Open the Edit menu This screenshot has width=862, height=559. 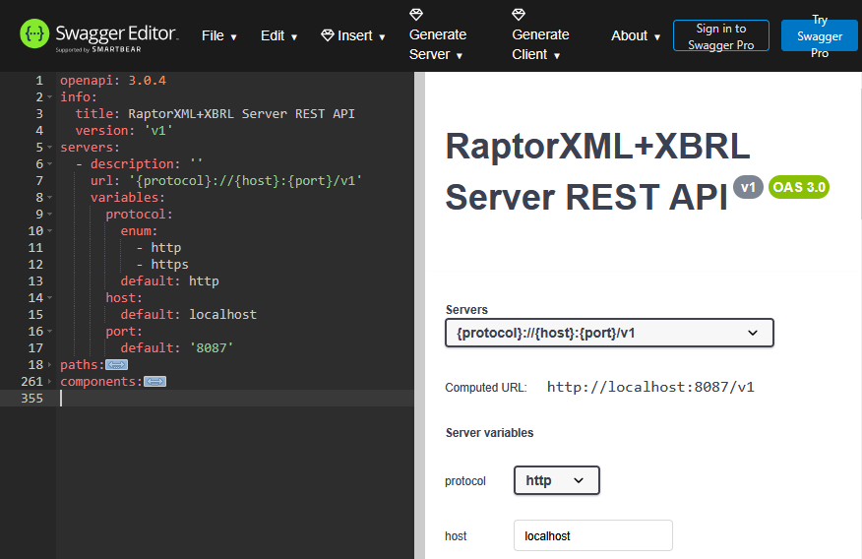(x=278, y=35)
